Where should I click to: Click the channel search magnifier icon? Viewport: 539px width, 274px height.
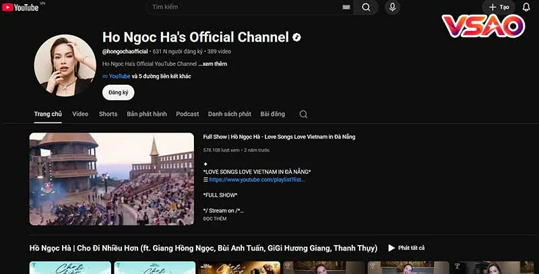click(x=303, y=114)
